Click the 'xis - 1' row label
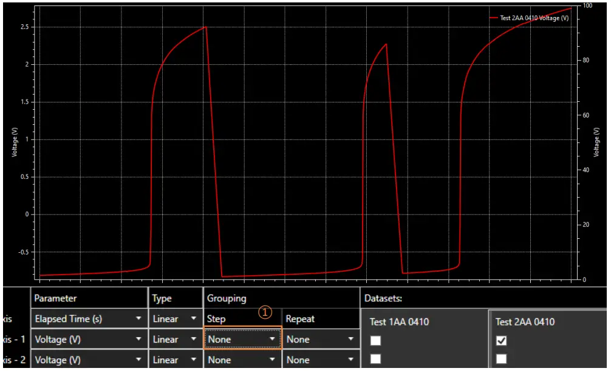 coord(14,339)
